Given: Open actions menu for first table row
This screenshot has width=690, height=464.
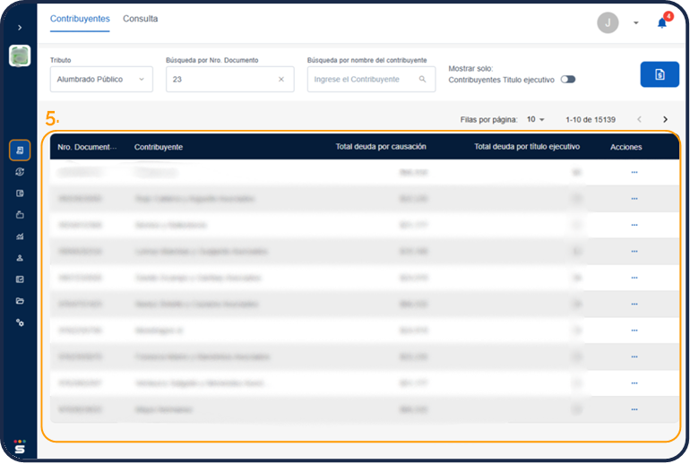Looking at the screenshot, I should [x=634, y=171].
